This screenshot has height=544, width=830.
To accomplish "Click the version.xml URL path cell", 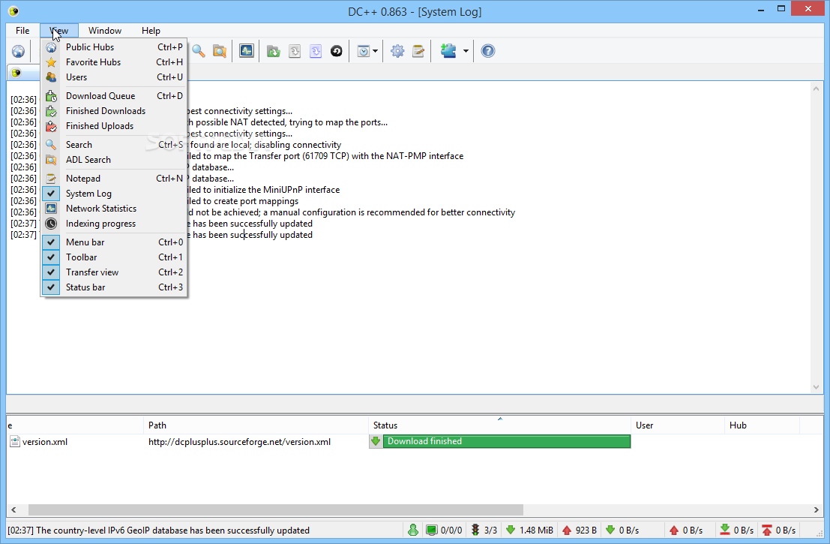I will click(x=239, y=442).
